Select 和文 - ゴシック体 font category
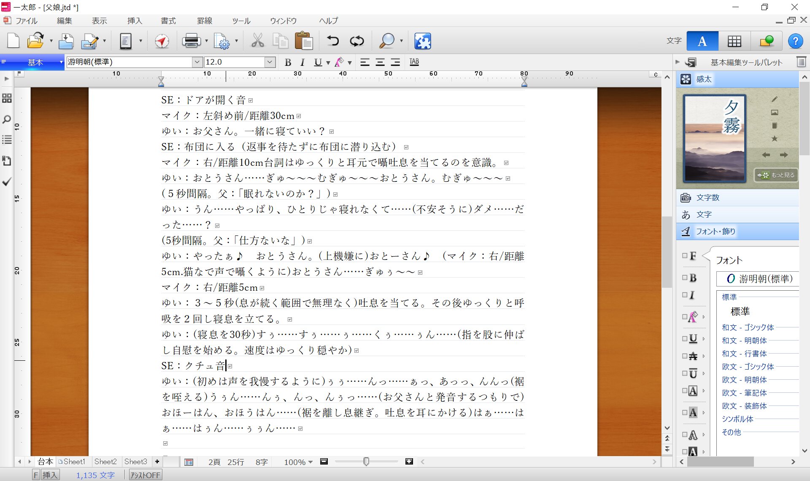 click(x=748, y=327)
